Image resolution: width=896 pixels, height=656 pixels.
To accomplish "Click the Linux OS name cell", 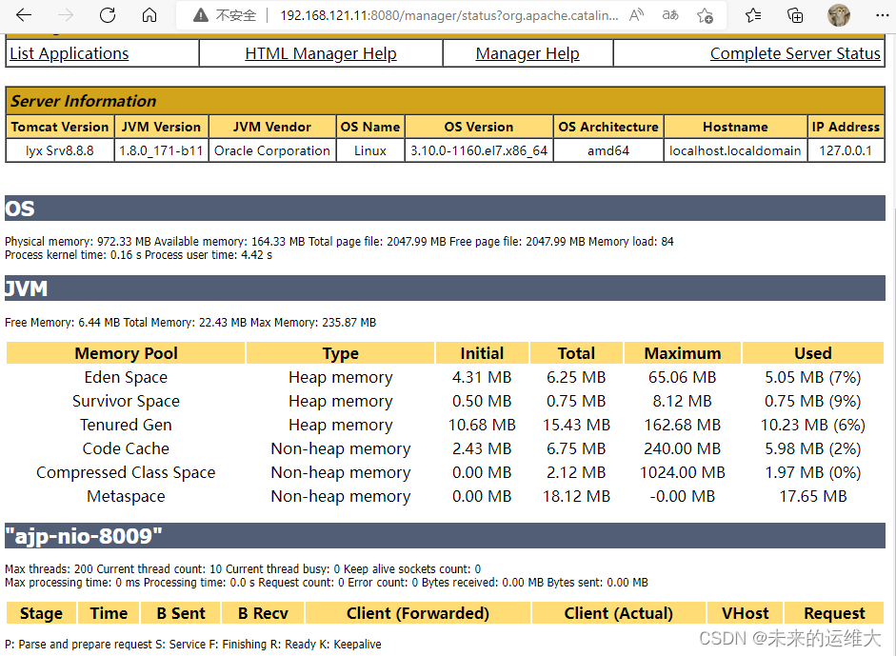I will [370, 150].
